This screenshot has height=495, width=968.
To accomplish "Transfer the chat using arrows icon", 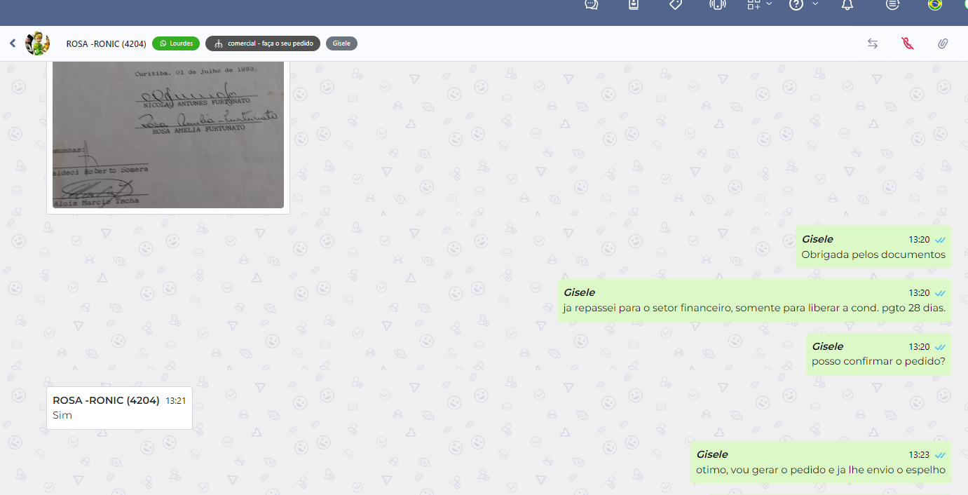I will click(x=873, y=43).
